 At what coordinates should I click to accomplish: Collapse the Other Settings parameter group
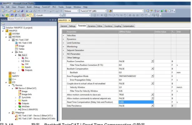click(x=64, y=58)
